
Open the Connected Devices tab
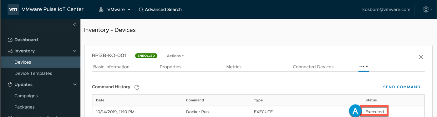313,67
